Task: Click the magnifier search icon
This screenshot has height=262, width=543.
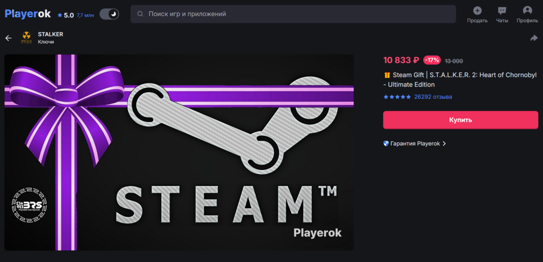Action: click(x=140, y=14)
